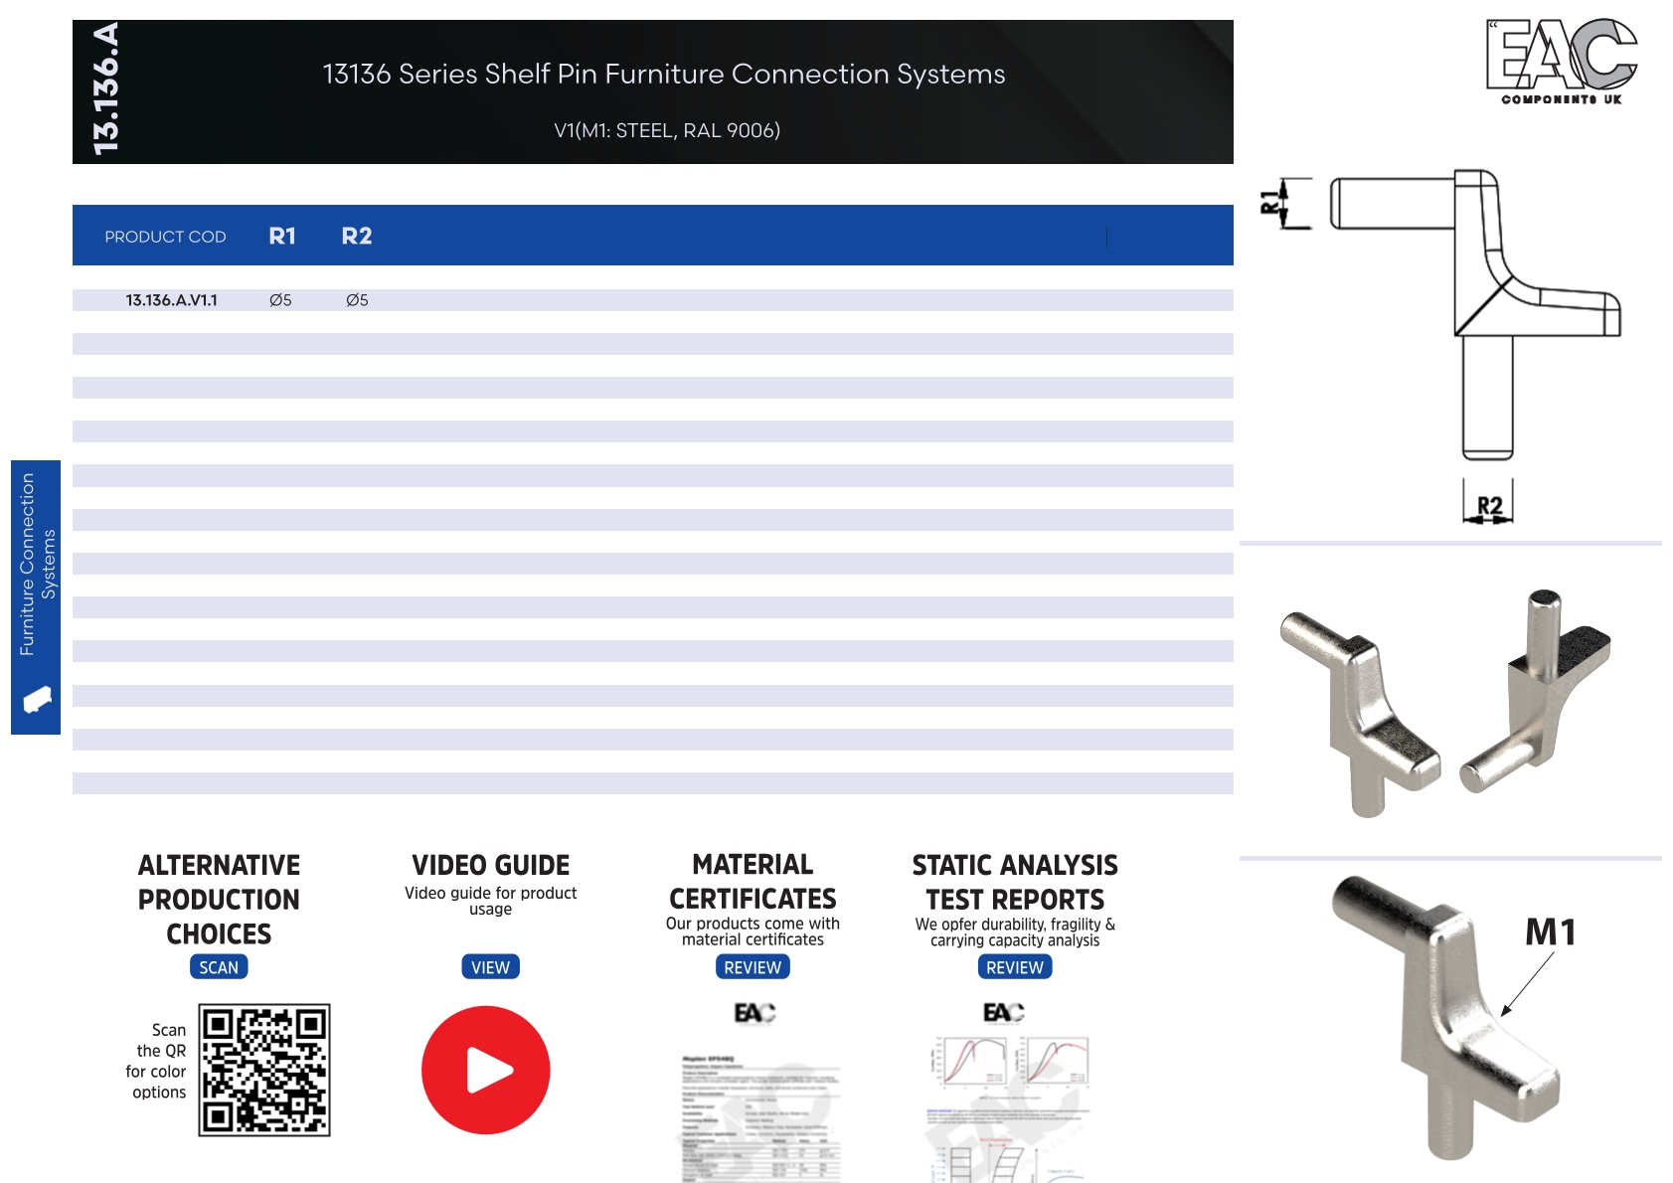Click REVIEW under Material Certificates
The width and height of the screenshot is (1673, 1183).
pos(753,967)
